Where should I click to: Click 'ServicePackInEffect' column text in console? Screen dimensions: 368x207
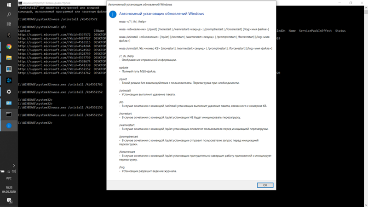pyautogui.click(x=315, y=31)
